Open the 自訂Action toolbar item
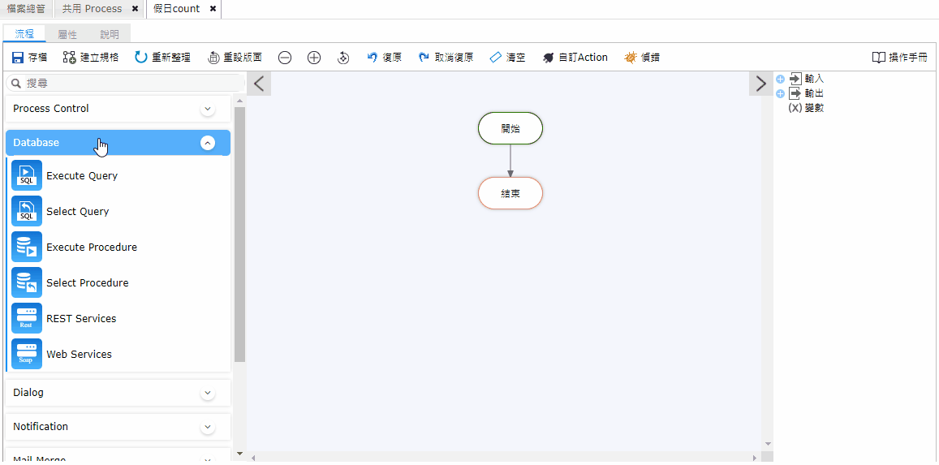Screen dimensions: 939x465 pos(575,58)
